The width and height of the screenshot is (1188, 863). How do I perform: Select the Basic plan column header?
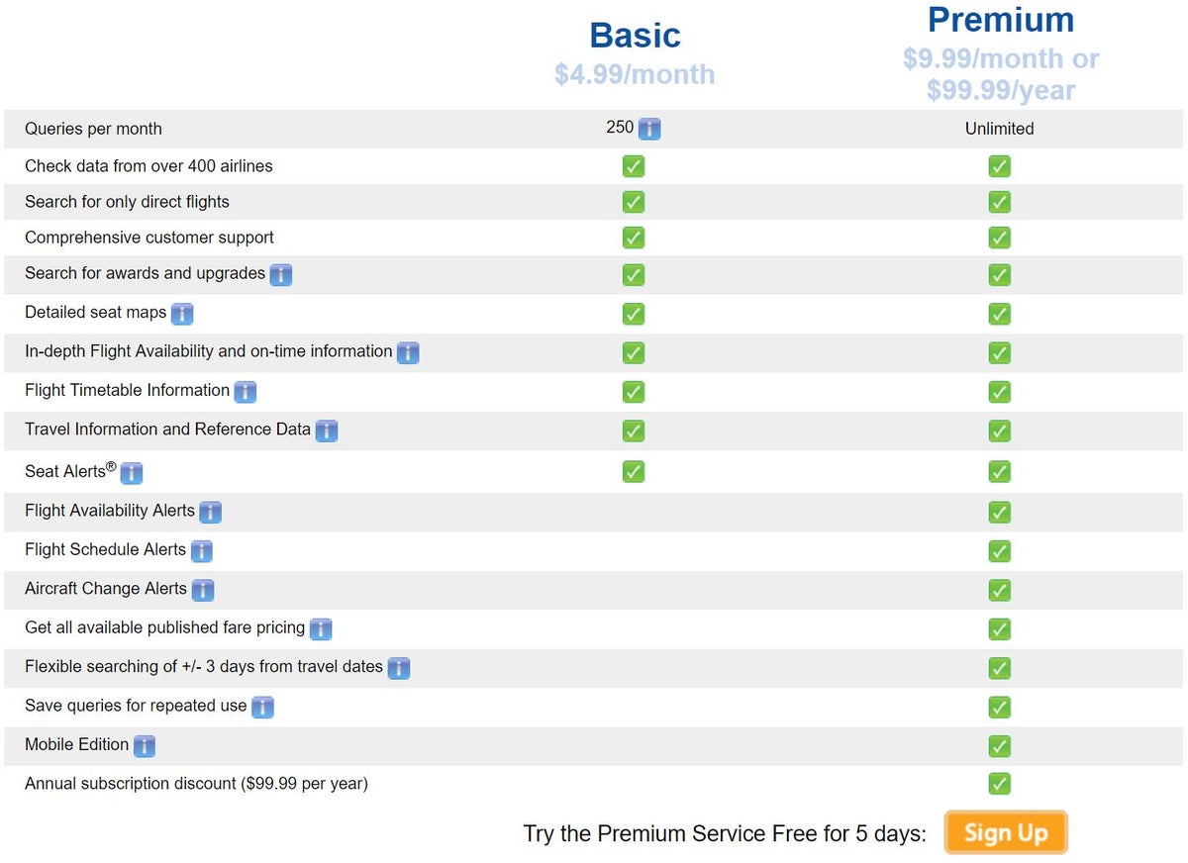(635, 35)
